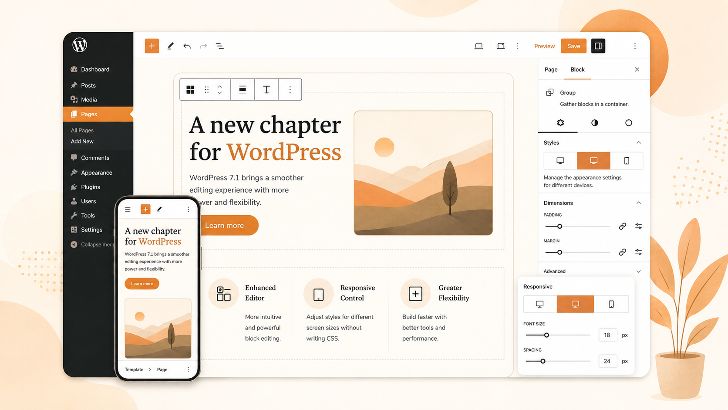Open the block settings gear tab

[x=560, y=123]
